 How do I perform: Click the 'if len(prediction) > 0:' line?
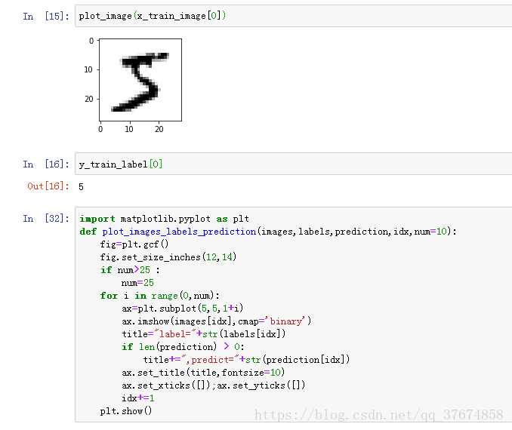tap(183, 347)
